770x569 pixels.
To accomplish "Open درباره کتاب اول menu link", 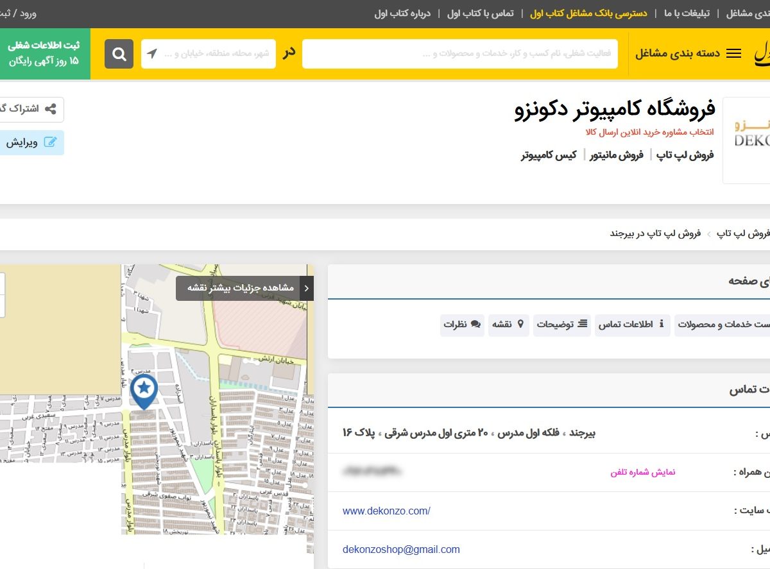I will tap(402, 13).
